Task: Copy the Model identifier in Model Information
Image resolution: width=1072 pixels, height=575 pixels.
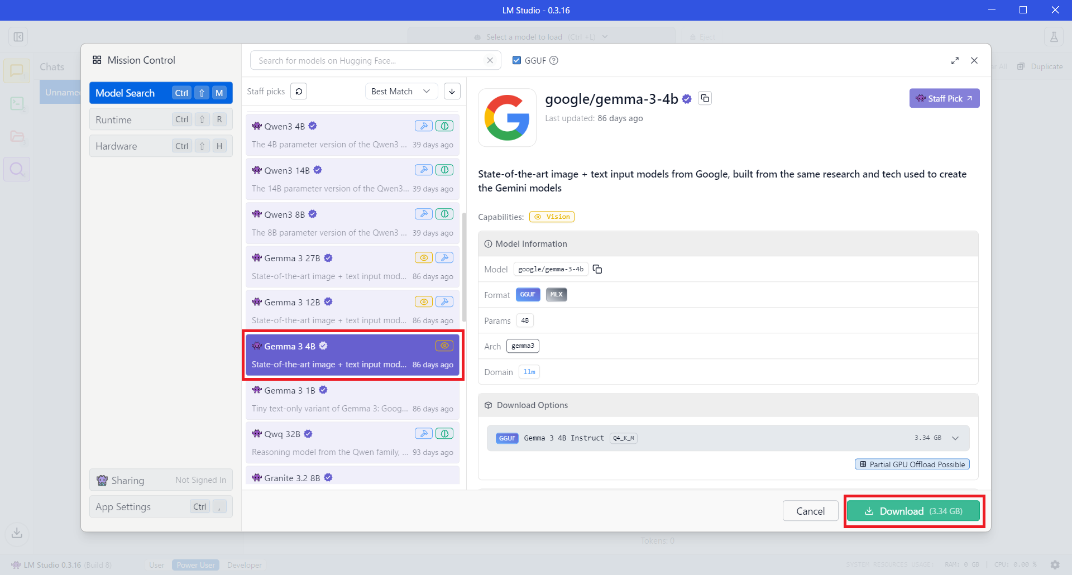Action: 597,269
